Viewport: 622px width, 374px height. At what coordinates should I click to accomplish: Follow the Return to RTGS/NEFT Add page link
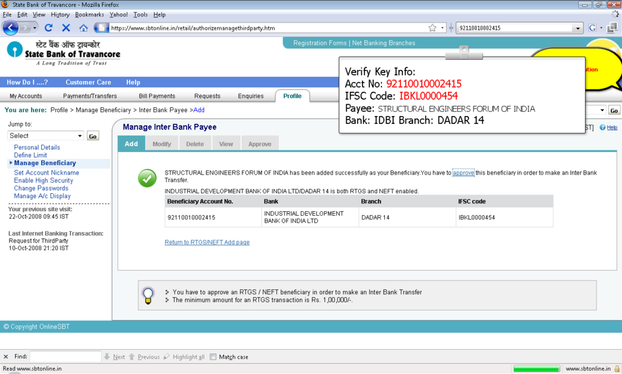pos(207,242)
